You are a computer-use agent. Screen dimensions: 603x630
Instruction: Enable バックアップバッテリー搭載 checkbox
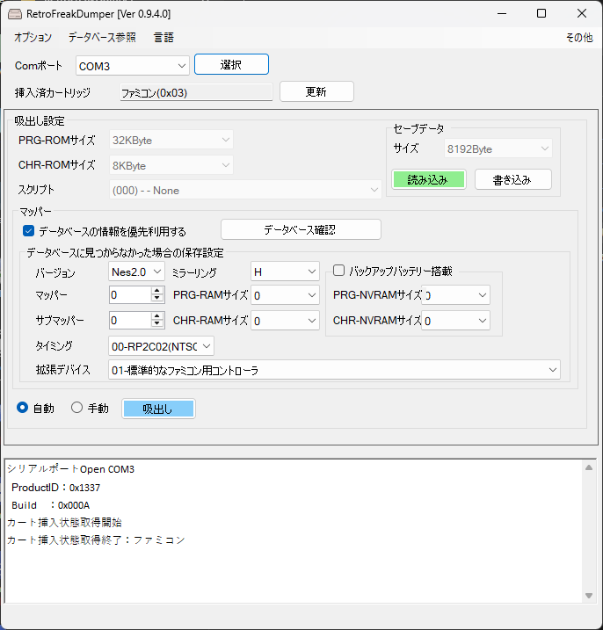point(339,271)
